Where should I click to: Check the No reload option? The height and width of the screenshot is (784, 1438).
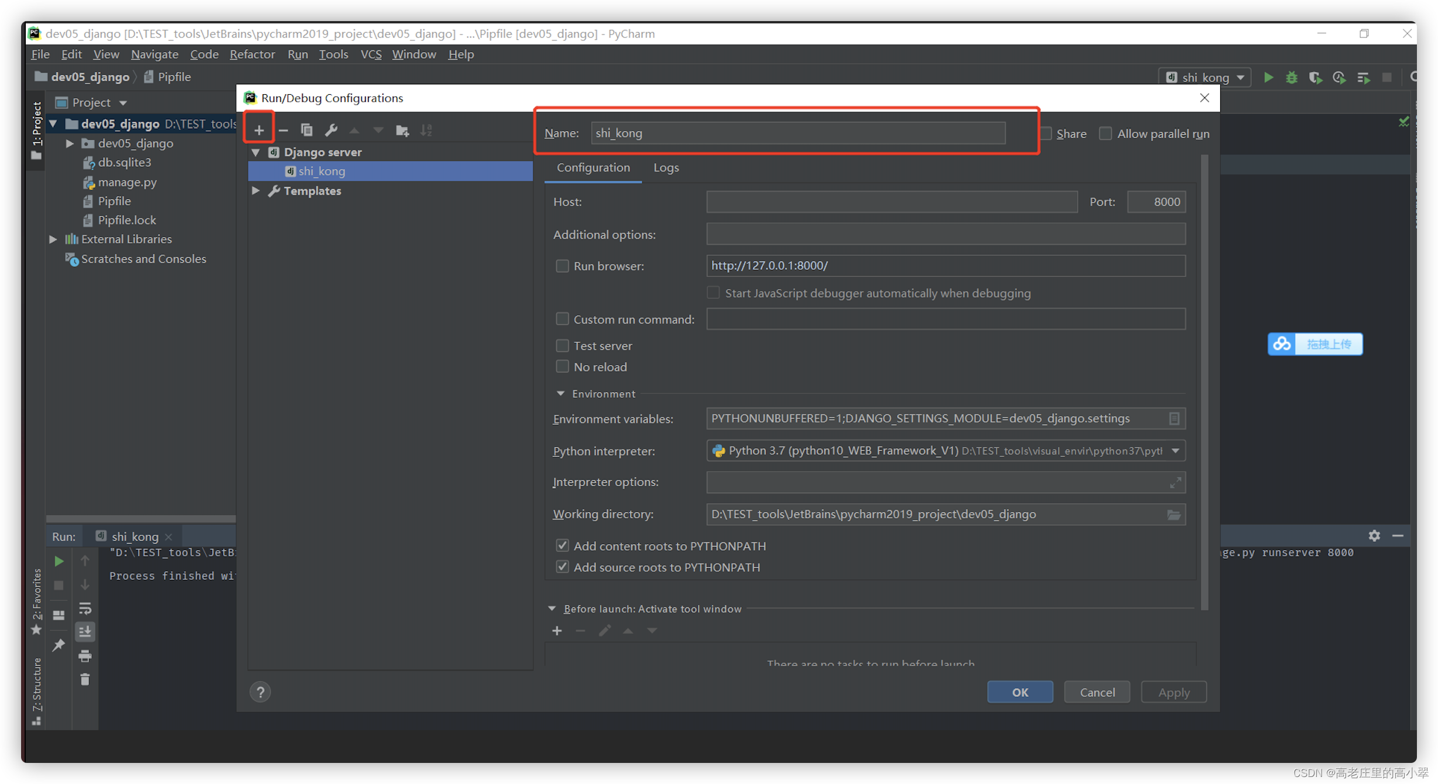point(562,367)
